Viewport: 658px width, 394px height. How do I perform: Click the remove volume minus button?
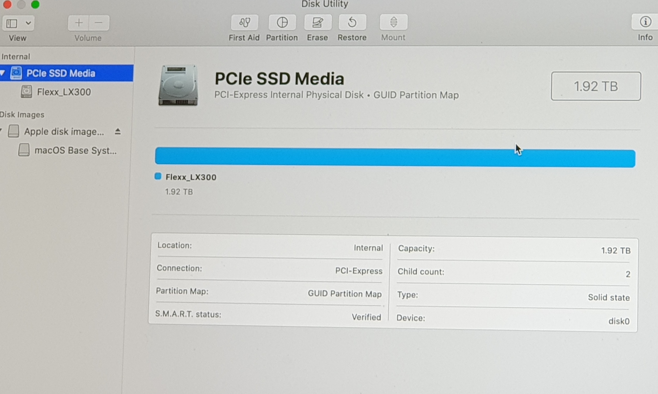pos(99,23)
